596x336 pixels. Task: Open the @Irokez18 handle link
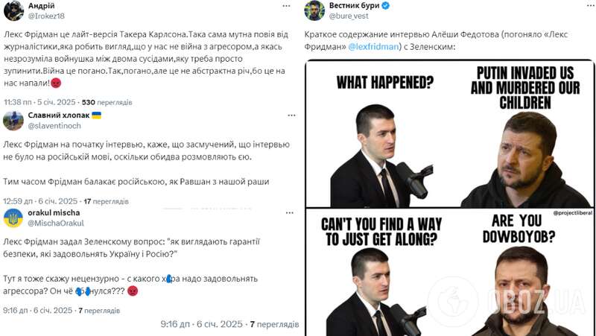click(47, 15)
